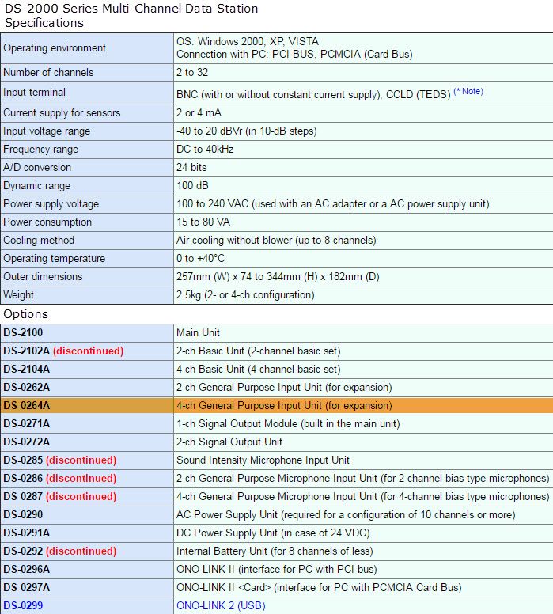This screenshot has height=614, width=553.
Task: Click '2-ch Basic Unit (2-channel basic set)'
Action: pyautogui.click(x=258, y=351)
